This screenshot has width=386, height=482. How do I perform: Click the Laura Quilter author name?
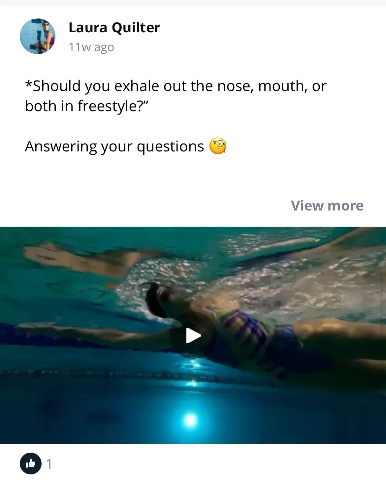pyautogui.click(x=114, y=28)
